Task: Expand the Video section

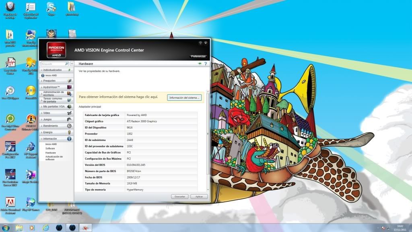Action: [42, 113]
